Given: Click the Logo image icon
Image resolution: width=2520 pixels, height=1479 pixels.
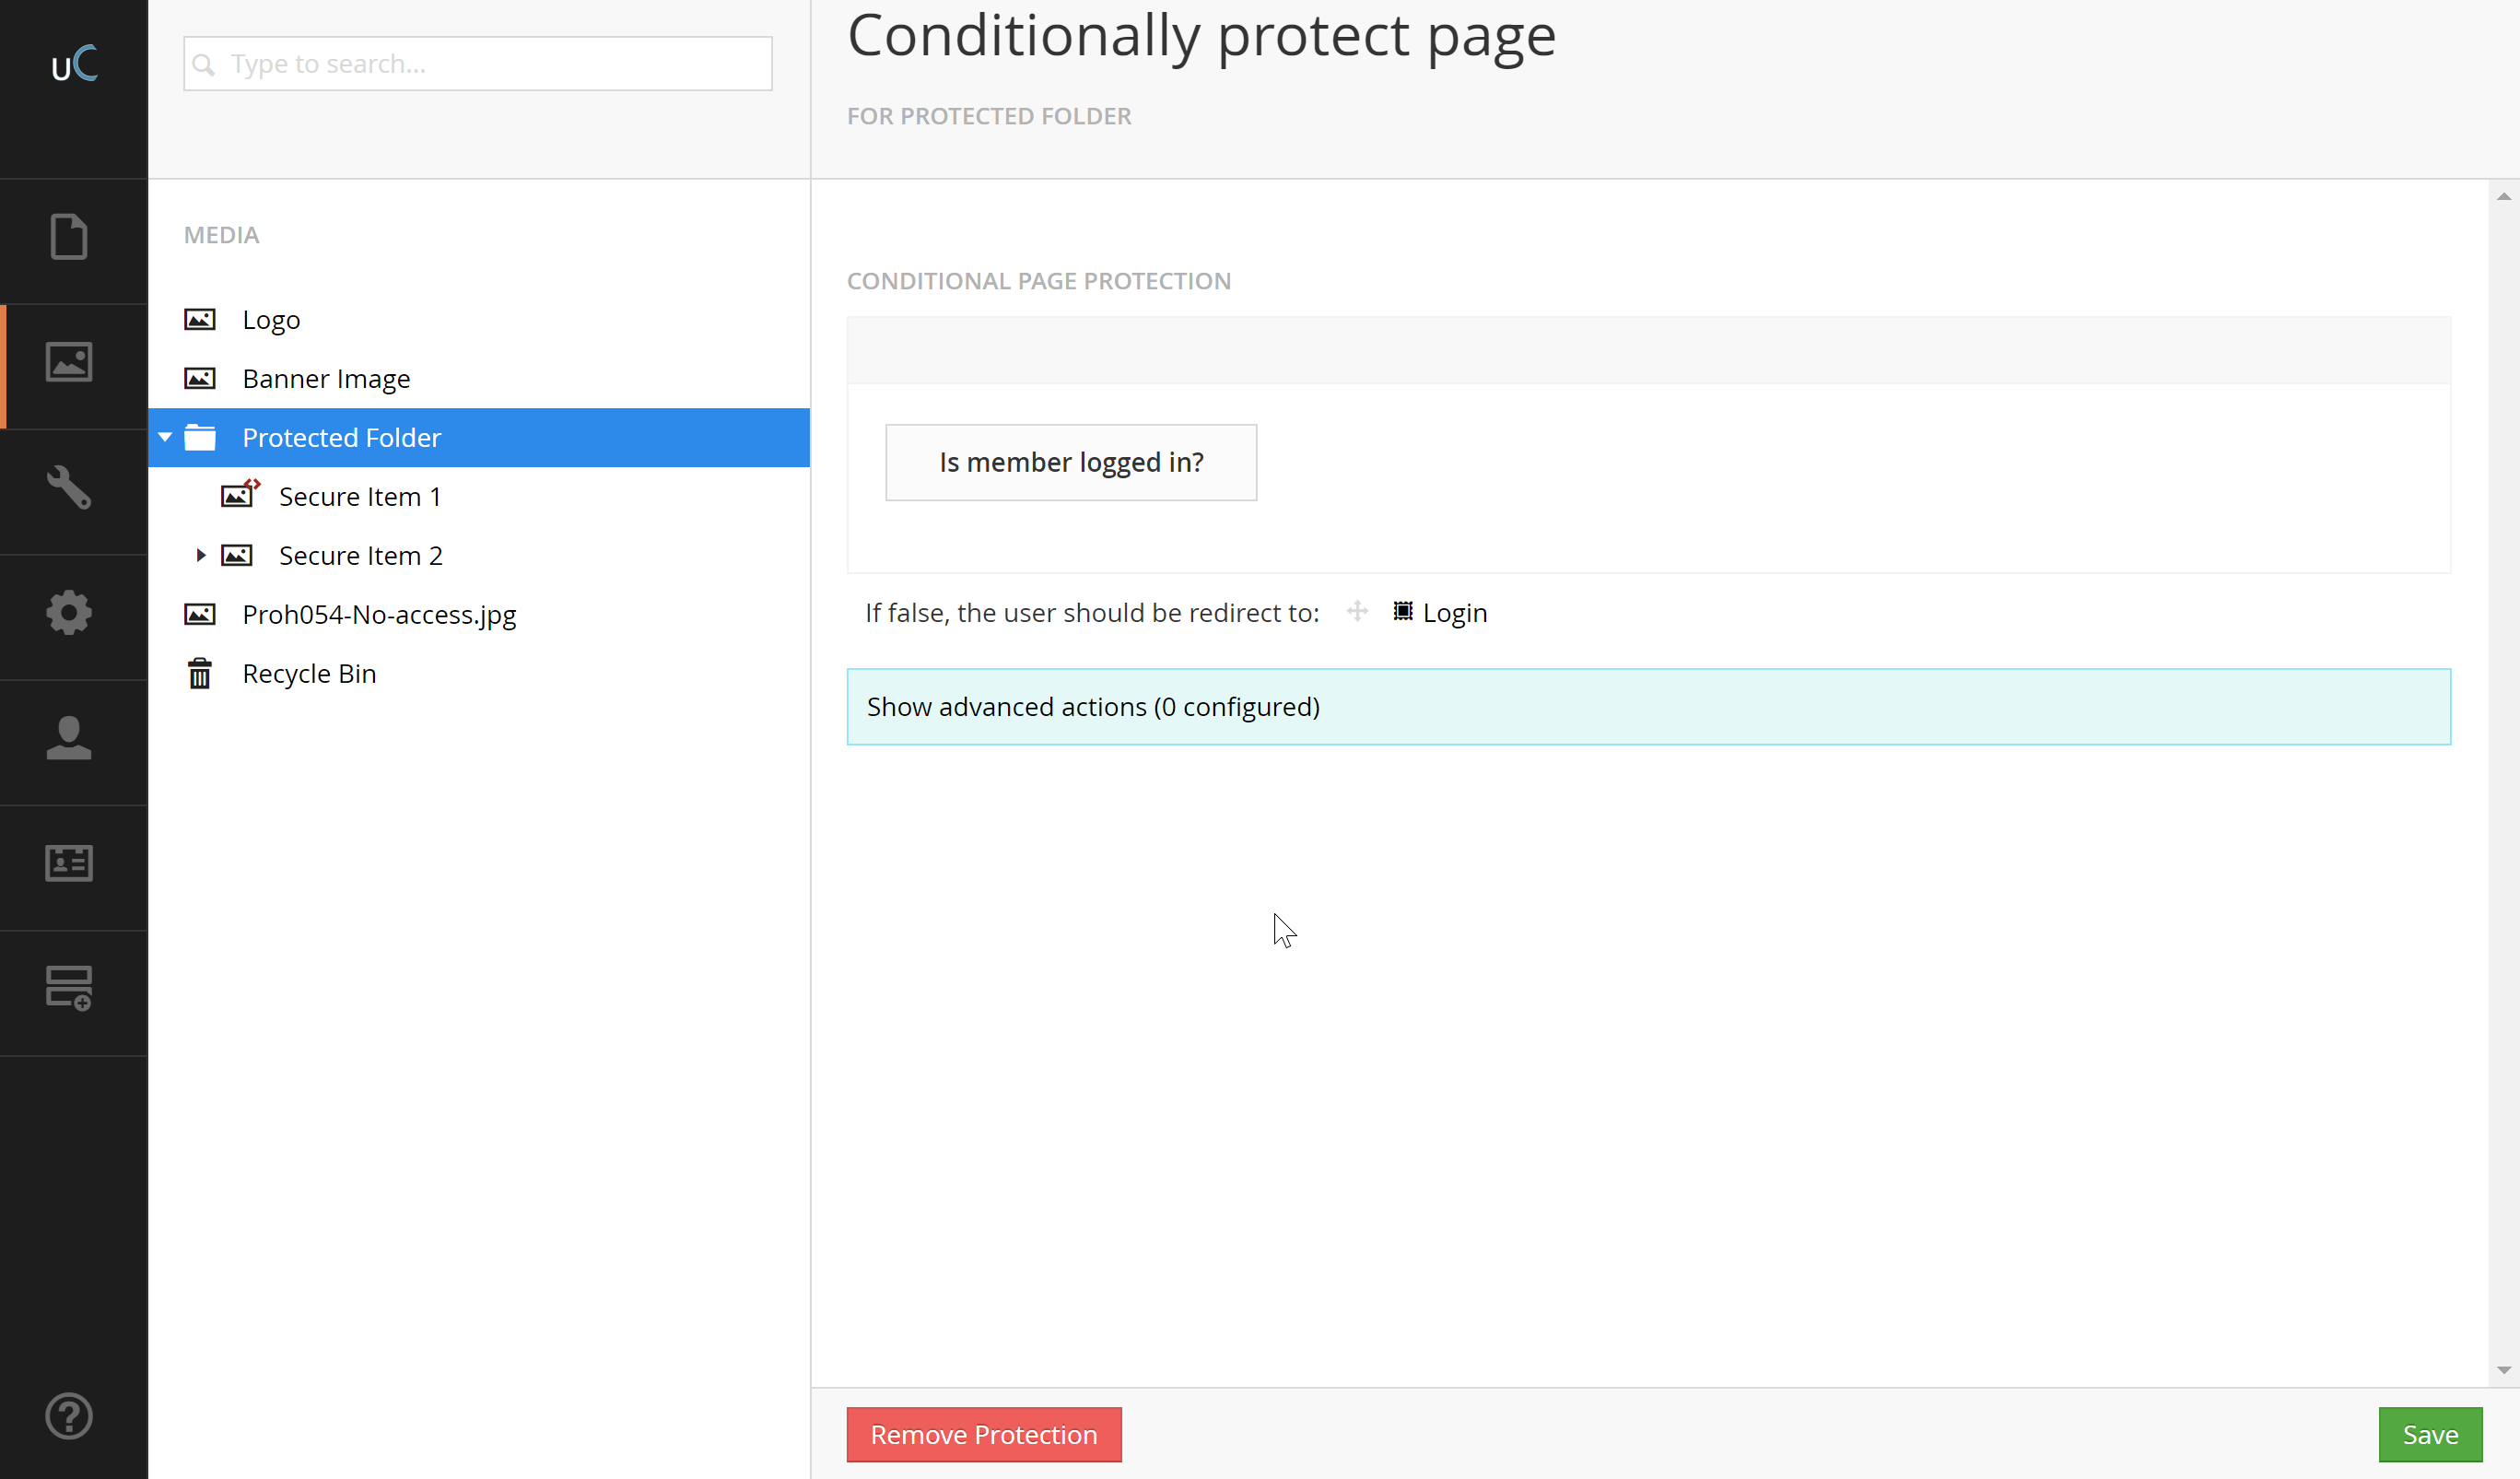Looking at the screenshot, I should point(200,319).
